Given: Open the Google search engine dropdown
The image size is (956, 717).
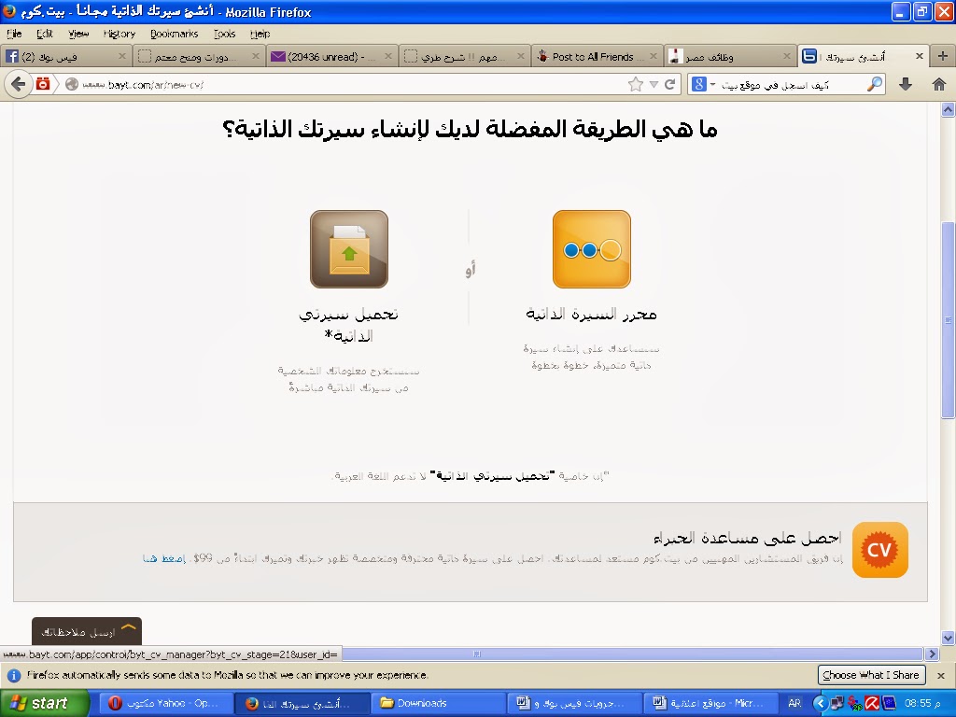Looking at the screenshot, I should (703, 84).
